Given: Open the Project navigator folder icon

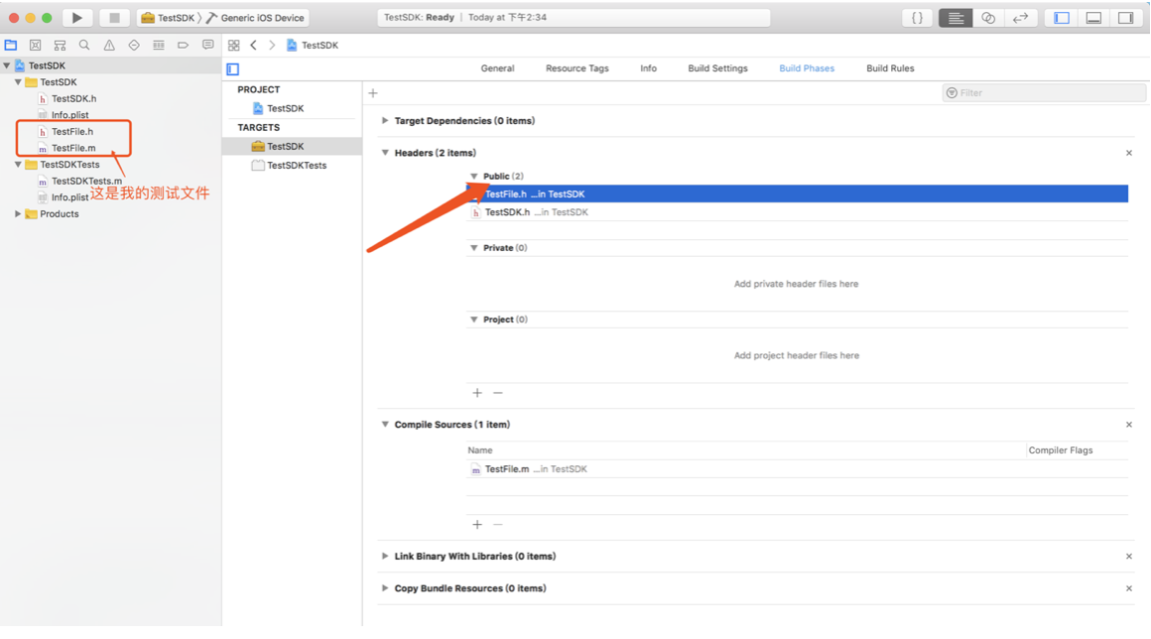Looking at the screenshot, I should pyautogui.click(x=11, y=46).
